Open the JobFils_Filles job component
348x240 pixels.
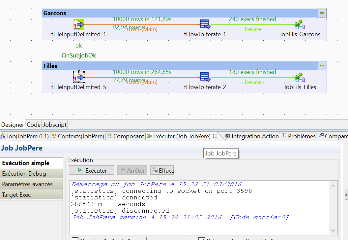[299, 77]
